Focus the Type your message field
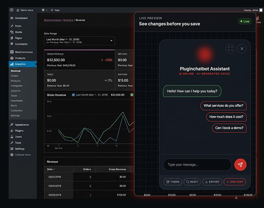The image size is (264, 208). 197,165
